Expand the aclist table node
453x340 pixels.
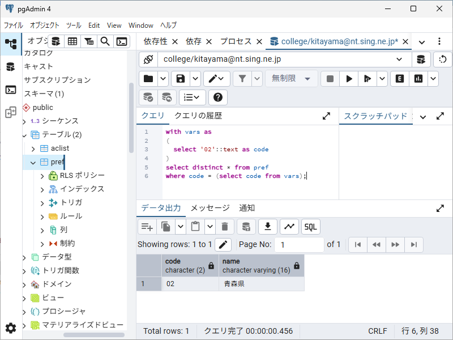33,148
